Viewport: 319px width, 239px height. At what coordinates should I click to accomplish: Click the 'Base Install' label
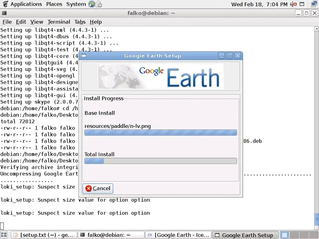click(100, 113)
